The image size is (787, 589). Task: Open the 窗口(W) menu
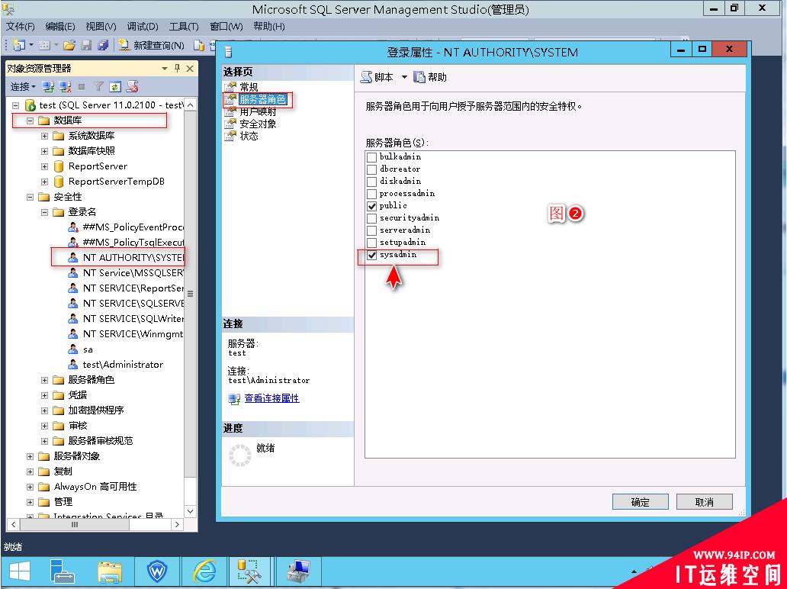226,27
